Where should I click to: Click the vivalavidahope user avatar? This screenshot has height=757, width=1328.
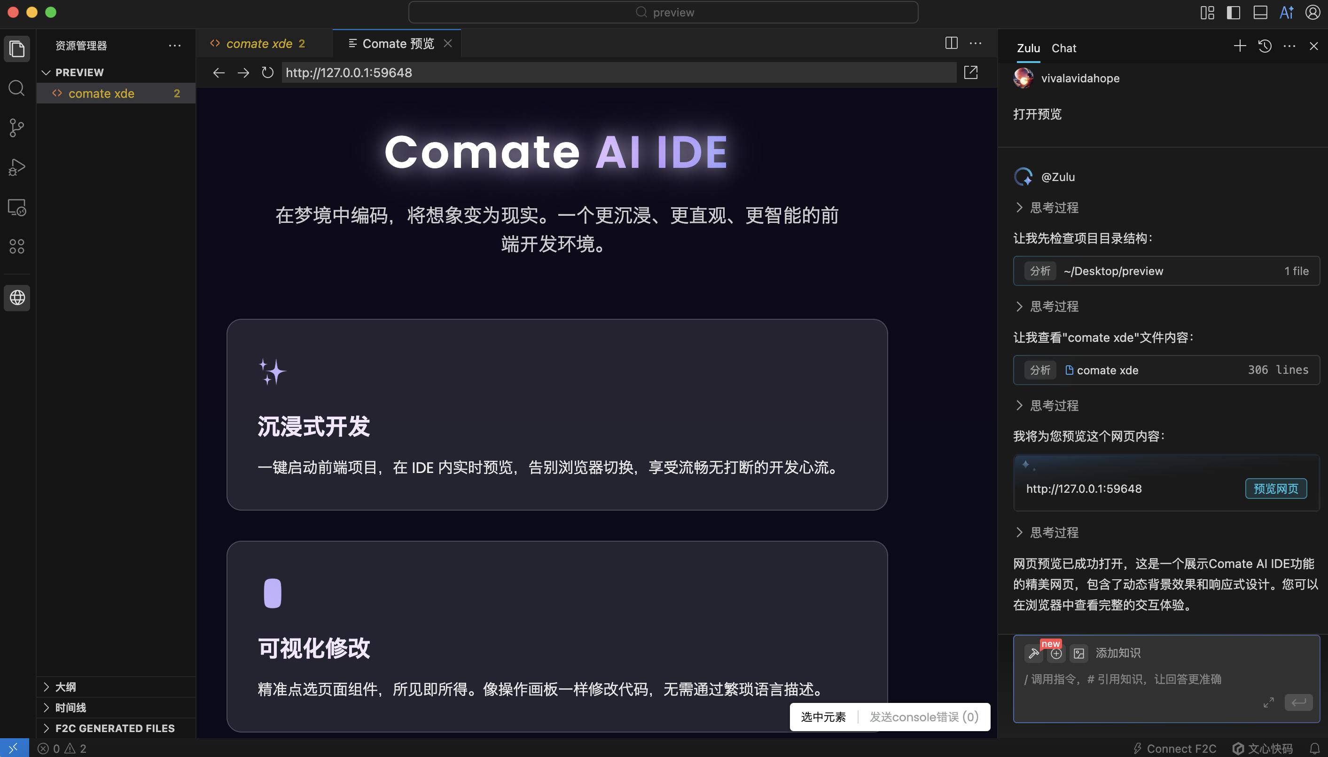(1023, 78)
